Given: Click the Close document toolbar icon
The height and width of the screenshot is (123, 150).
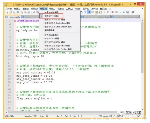Looking at the screenshot, I should point(22,12).
